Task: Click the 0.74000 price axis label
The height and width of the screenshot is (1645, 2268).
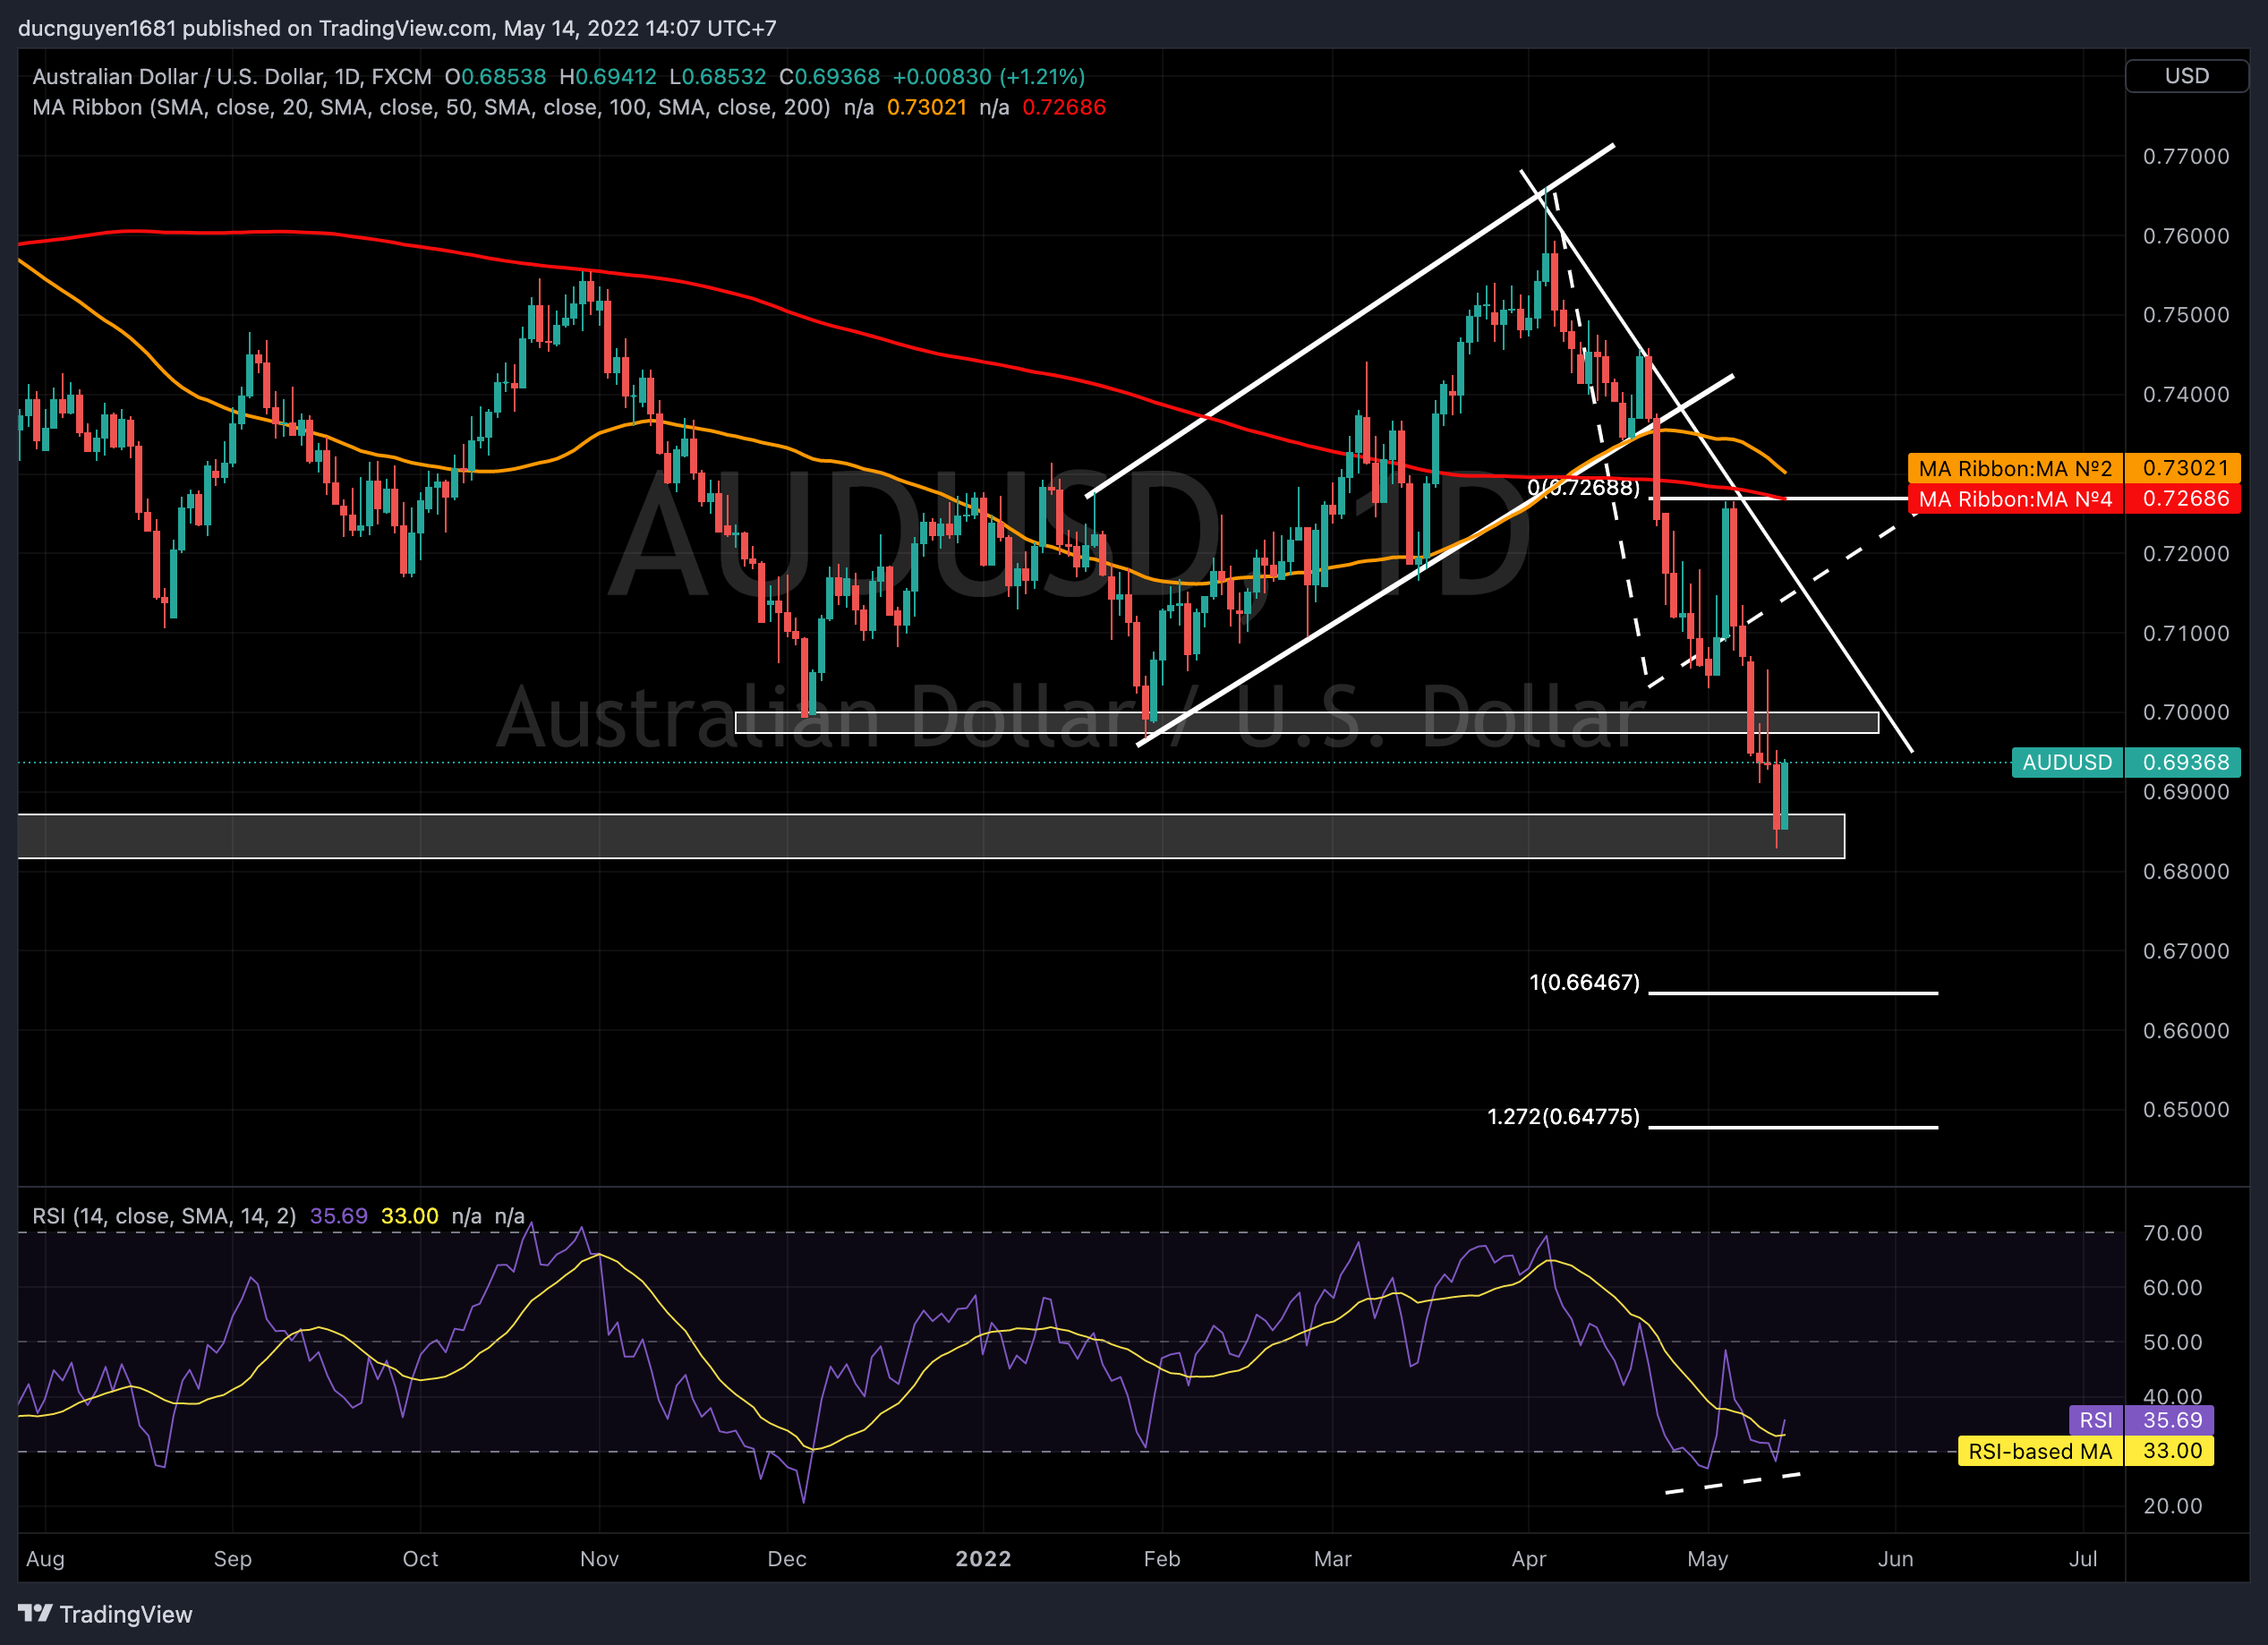Action: pos(2186,394)
